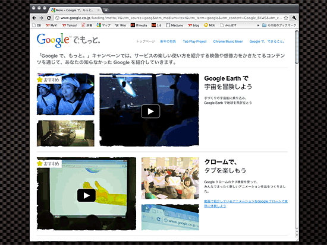
Task: Select thumbnail of men in white headbands
Action: click(65, 94)
